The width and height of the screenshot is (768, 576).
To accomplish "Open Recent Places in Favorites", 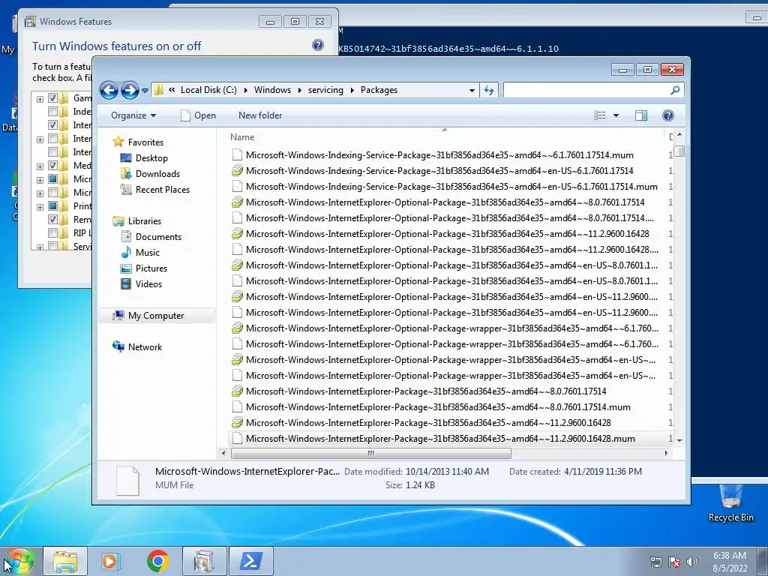I will 163,190.
